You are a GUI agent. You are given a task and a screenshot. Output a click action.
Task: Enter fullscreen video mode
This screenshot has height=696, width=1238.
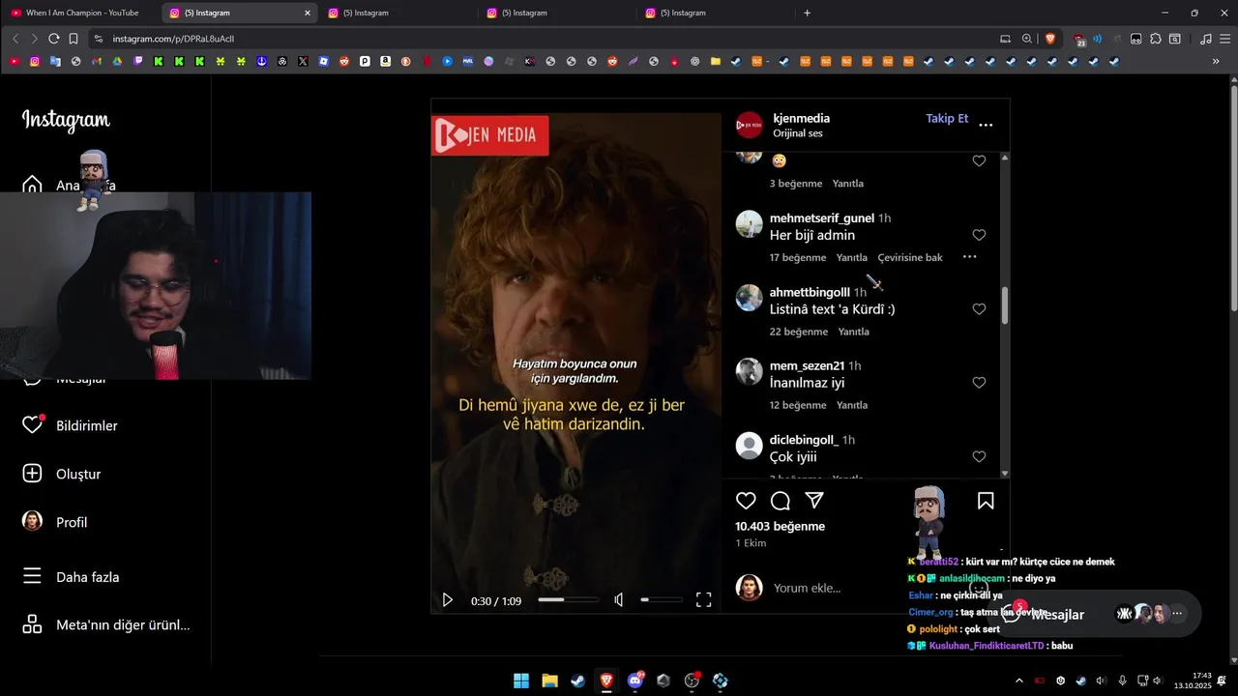(704, 600)
